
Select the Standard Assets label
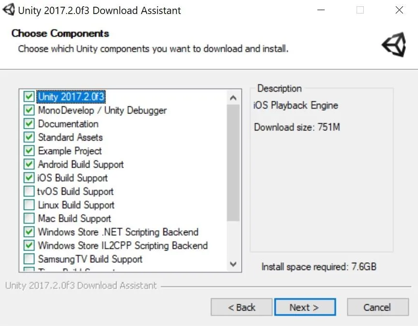pos(70,137)
